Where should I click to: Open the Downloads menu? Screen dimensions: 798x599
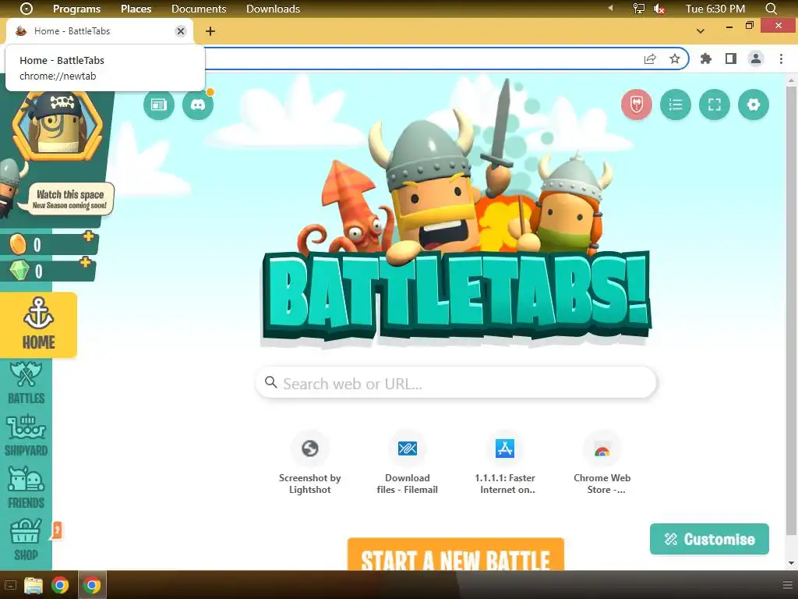pos(274,9)
